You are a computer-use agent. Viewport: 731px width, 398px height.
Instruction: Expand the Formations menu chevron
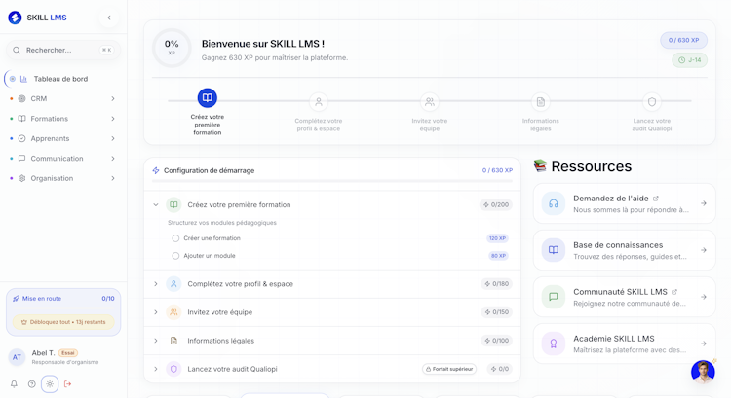[113, 119]
